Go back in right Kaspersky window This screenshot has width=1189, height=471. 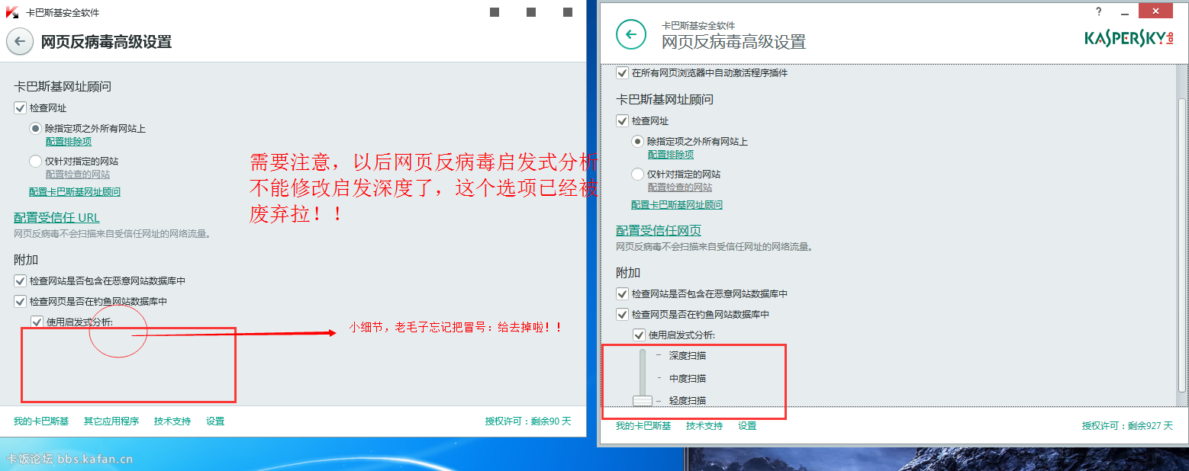coord(631,34)
